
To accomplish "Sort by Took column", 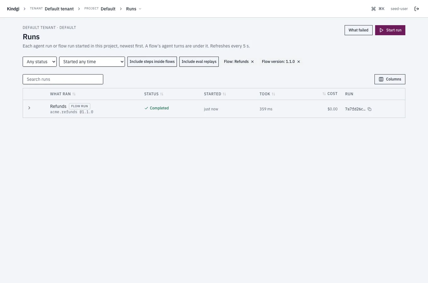I will pos(267,94).
